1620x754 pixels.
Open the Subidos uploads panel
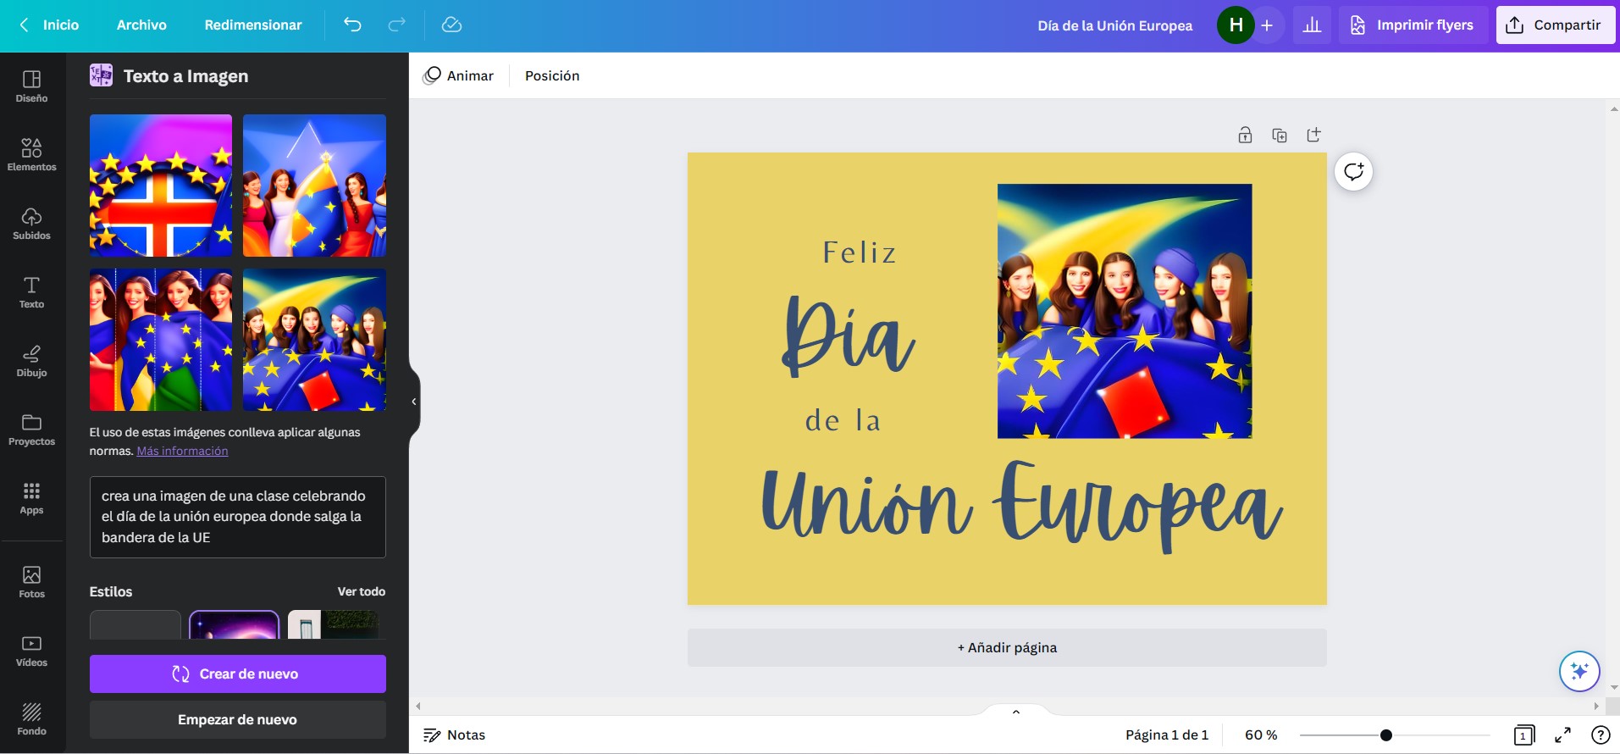point(31,224)
